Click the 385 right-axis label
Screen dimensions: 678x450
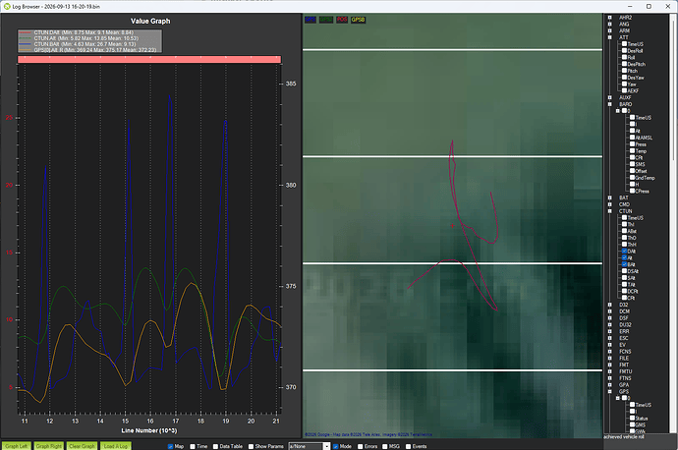[291, 84]
